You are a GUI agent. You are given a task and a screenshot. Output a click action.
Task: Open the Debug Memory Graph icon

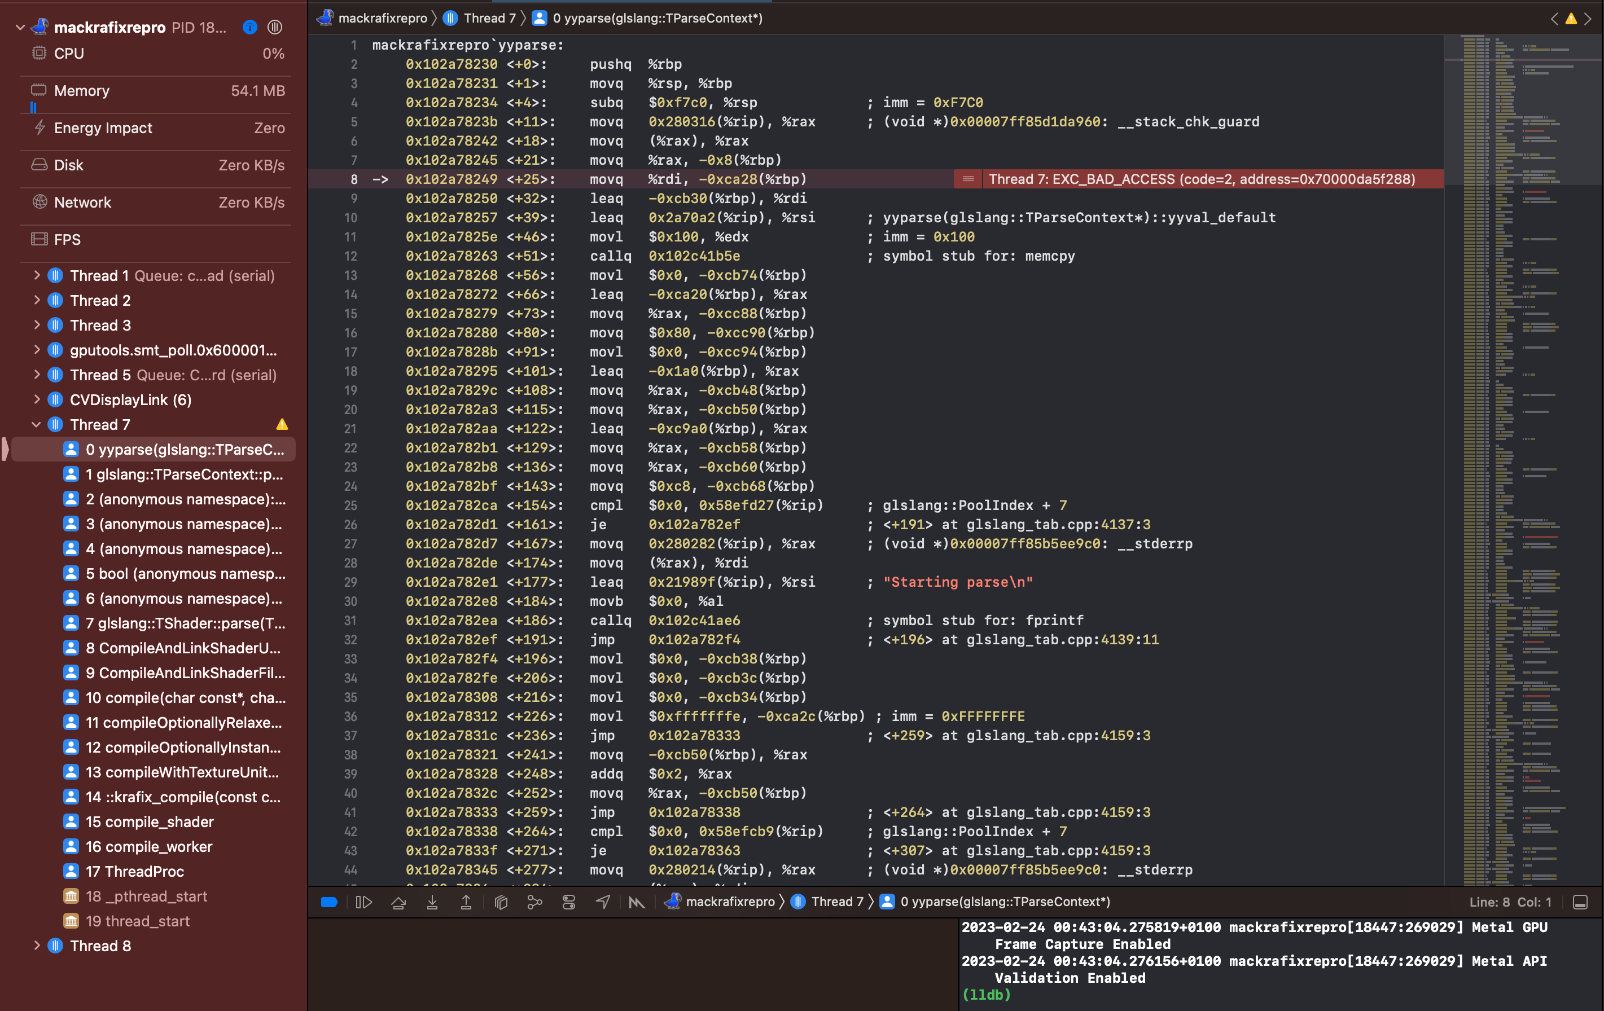tap(535, 902)
